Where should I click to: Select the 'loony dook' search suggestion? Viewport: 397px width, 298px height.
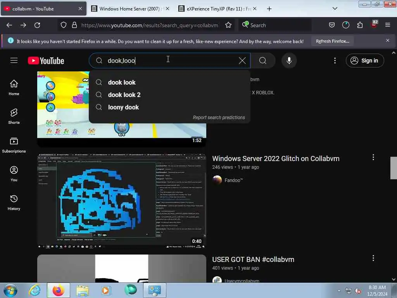click(169, 107)
